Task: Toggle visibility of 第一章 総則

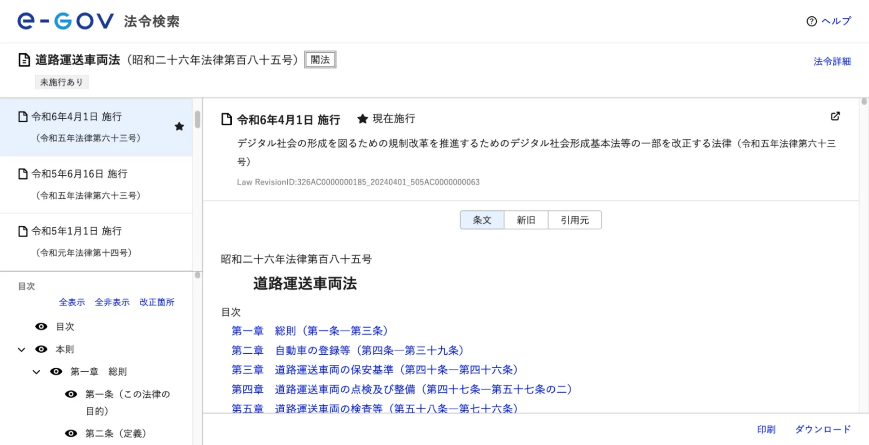Action: pyautogui.click(x=56, y=371)
